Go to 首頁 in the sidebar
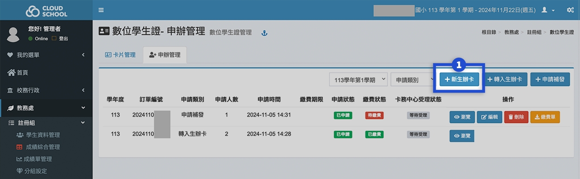 pyautogui.click(x=22, y=73)
